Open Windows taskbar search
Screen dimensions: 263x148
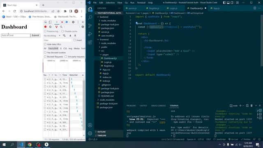tap(12, 144)
